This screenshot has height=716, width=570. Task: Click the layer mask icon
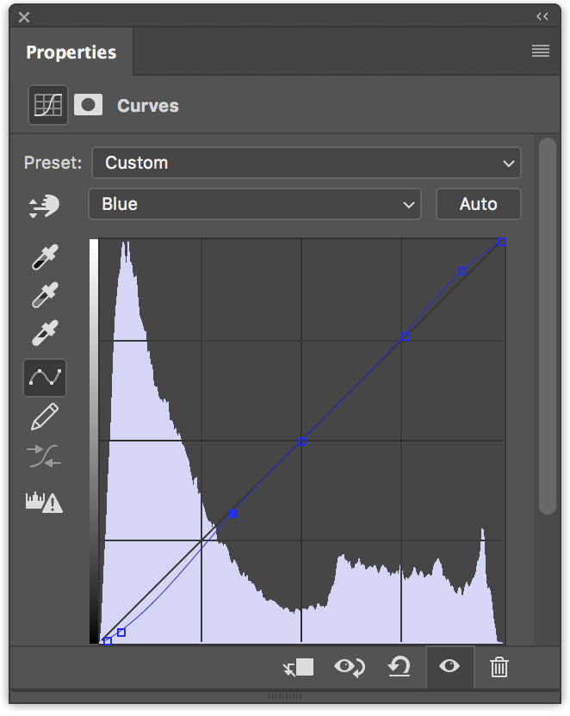coord(88,105)
